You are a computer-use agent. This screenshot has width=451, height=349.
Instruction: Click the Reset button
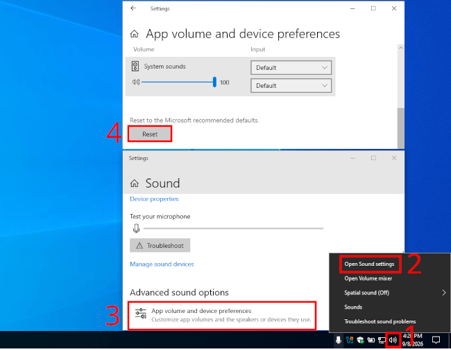pyautogui.click(x=150, y=134)
